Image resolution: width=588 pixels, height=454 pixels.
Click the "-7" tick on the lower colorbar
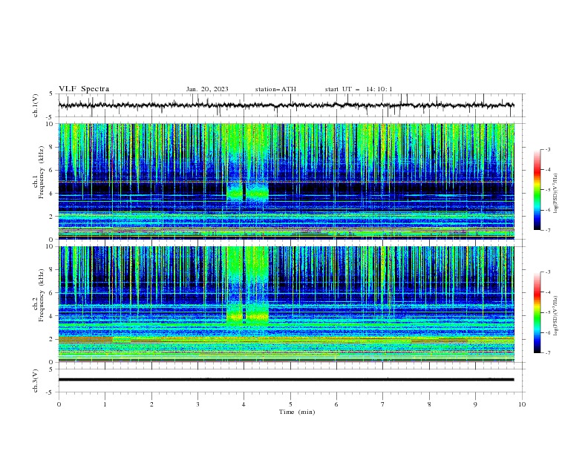click(548, 352)
